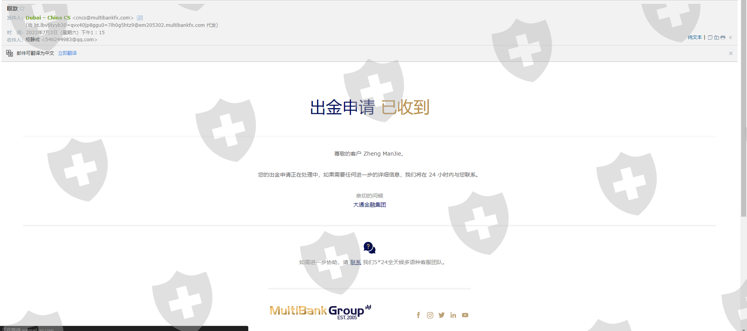This screenshot has width=747, height=331.
Task: Click the help chat bubble icon
Action: (370, 248)
